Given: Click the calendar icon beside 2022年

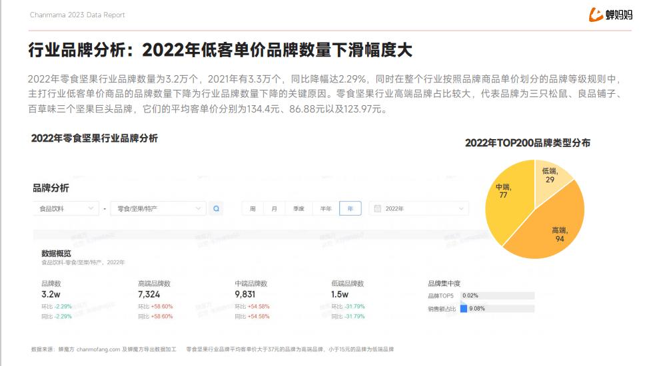Looking at the screenshot, I should tap(377, 208).
